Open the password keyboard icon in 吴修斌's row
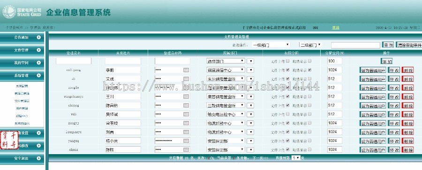 coord(186,114)
